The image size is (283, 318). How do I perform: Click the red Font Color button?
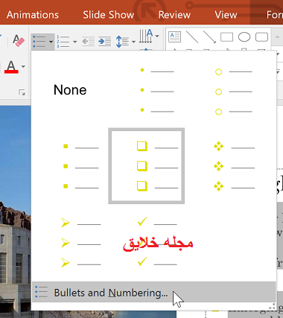click(x=11, y=66)
